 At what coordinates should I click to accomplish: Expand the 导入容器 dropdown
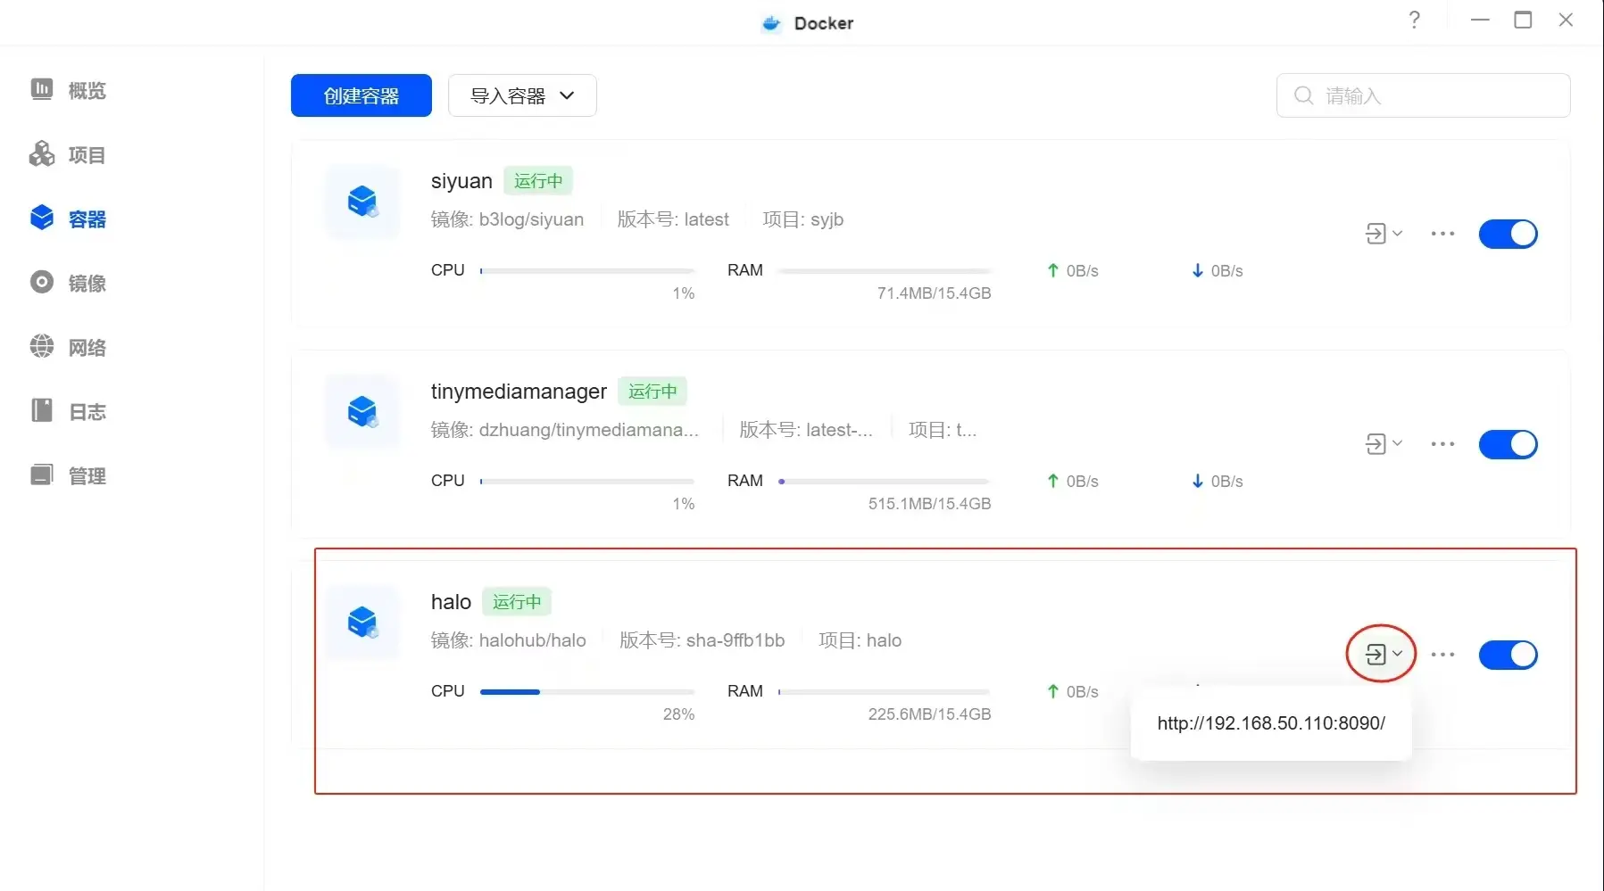(x=522, y=95)
